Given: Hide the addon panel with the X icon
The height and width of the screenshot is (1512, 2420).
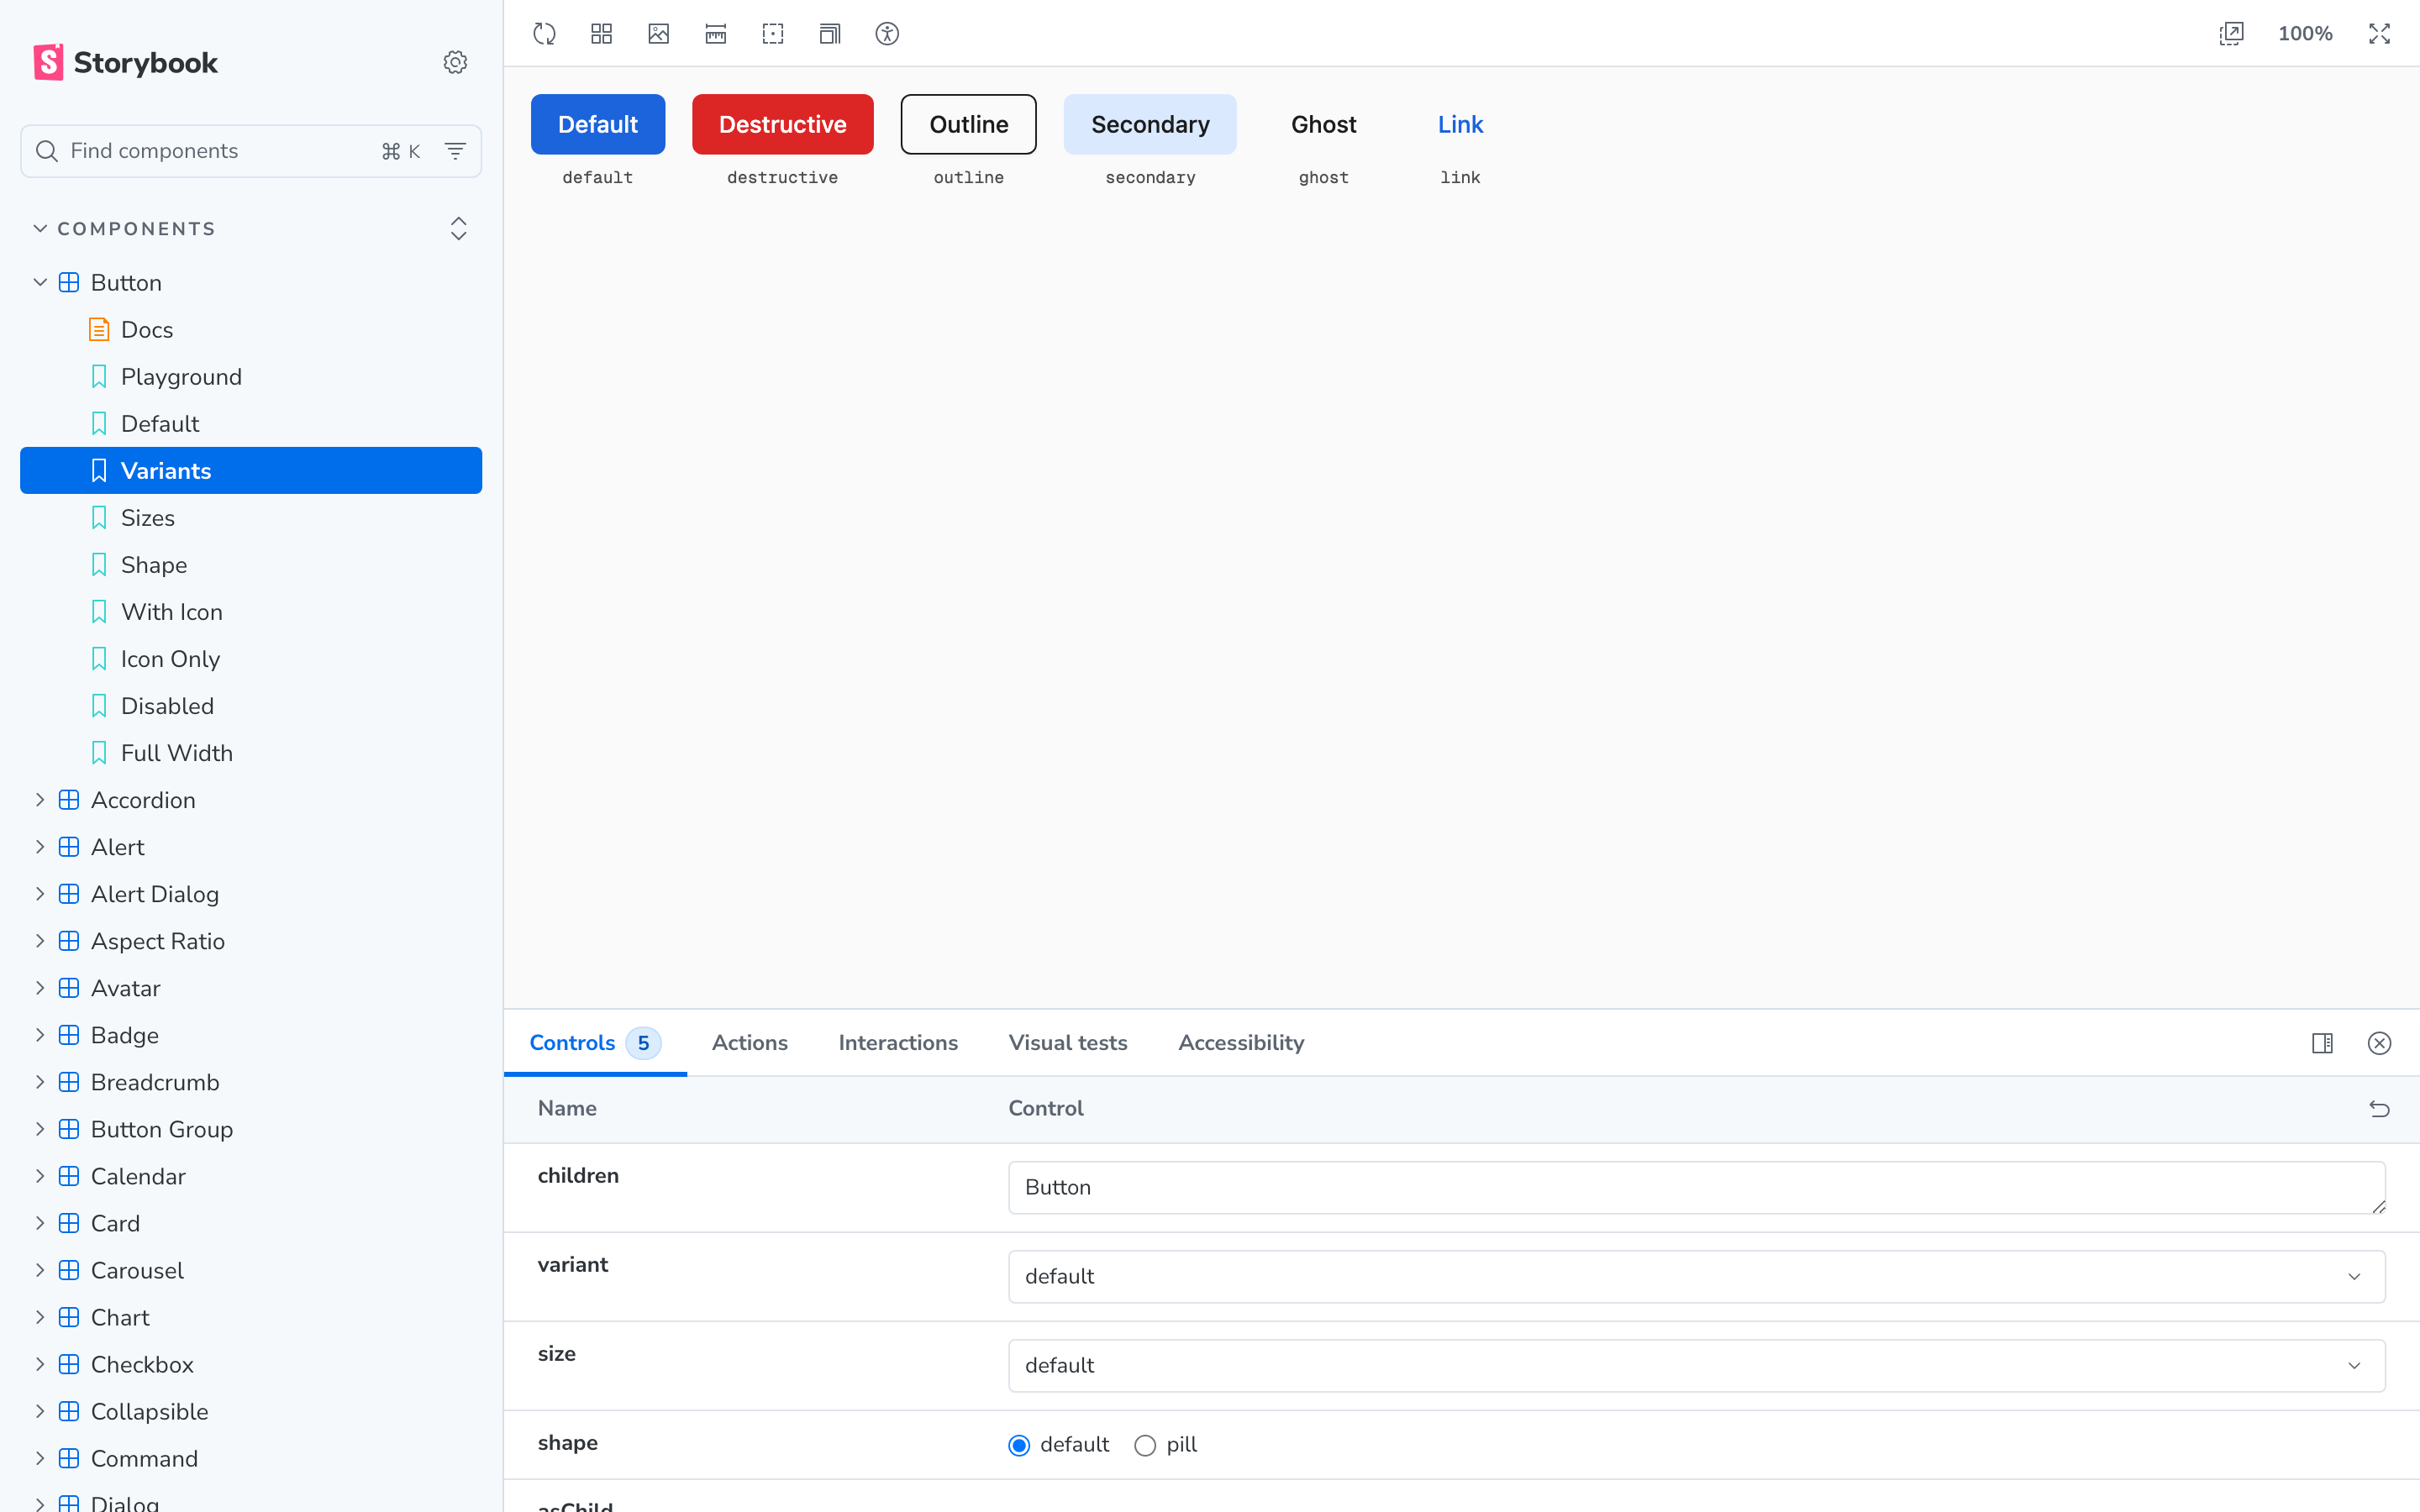Looking at the screenshot, I should [x=2379, y=1043].
